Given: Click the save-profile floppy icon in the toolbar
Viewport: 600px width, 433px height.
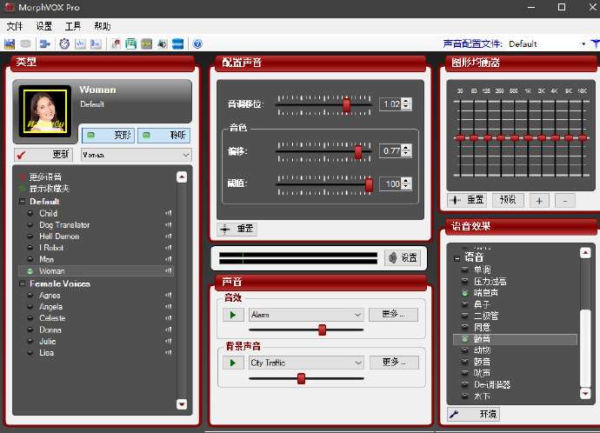Looking at the screenshot, I should point(10,44).
